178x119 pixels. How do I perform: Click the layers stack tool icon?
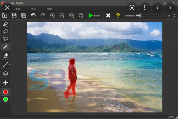[6, 74]
